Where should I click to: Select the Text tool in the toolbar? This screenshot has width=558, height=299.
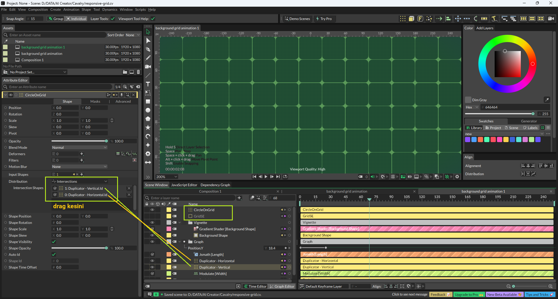[x=148, y=84]
